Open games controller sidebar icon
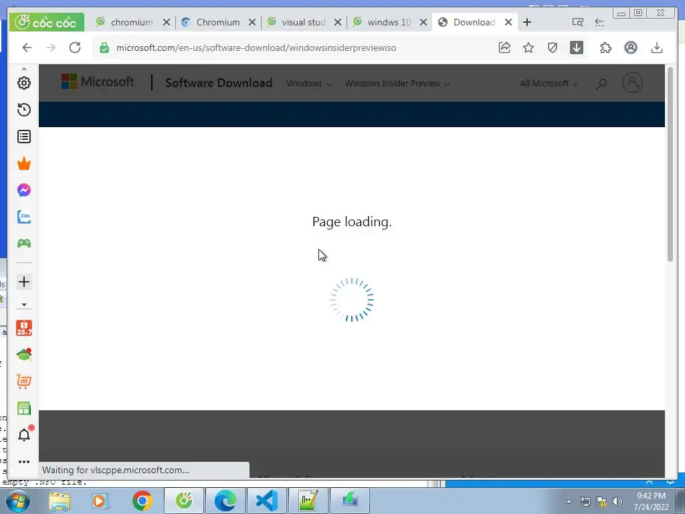Screen dimensions: 685x514 [24, 244]
